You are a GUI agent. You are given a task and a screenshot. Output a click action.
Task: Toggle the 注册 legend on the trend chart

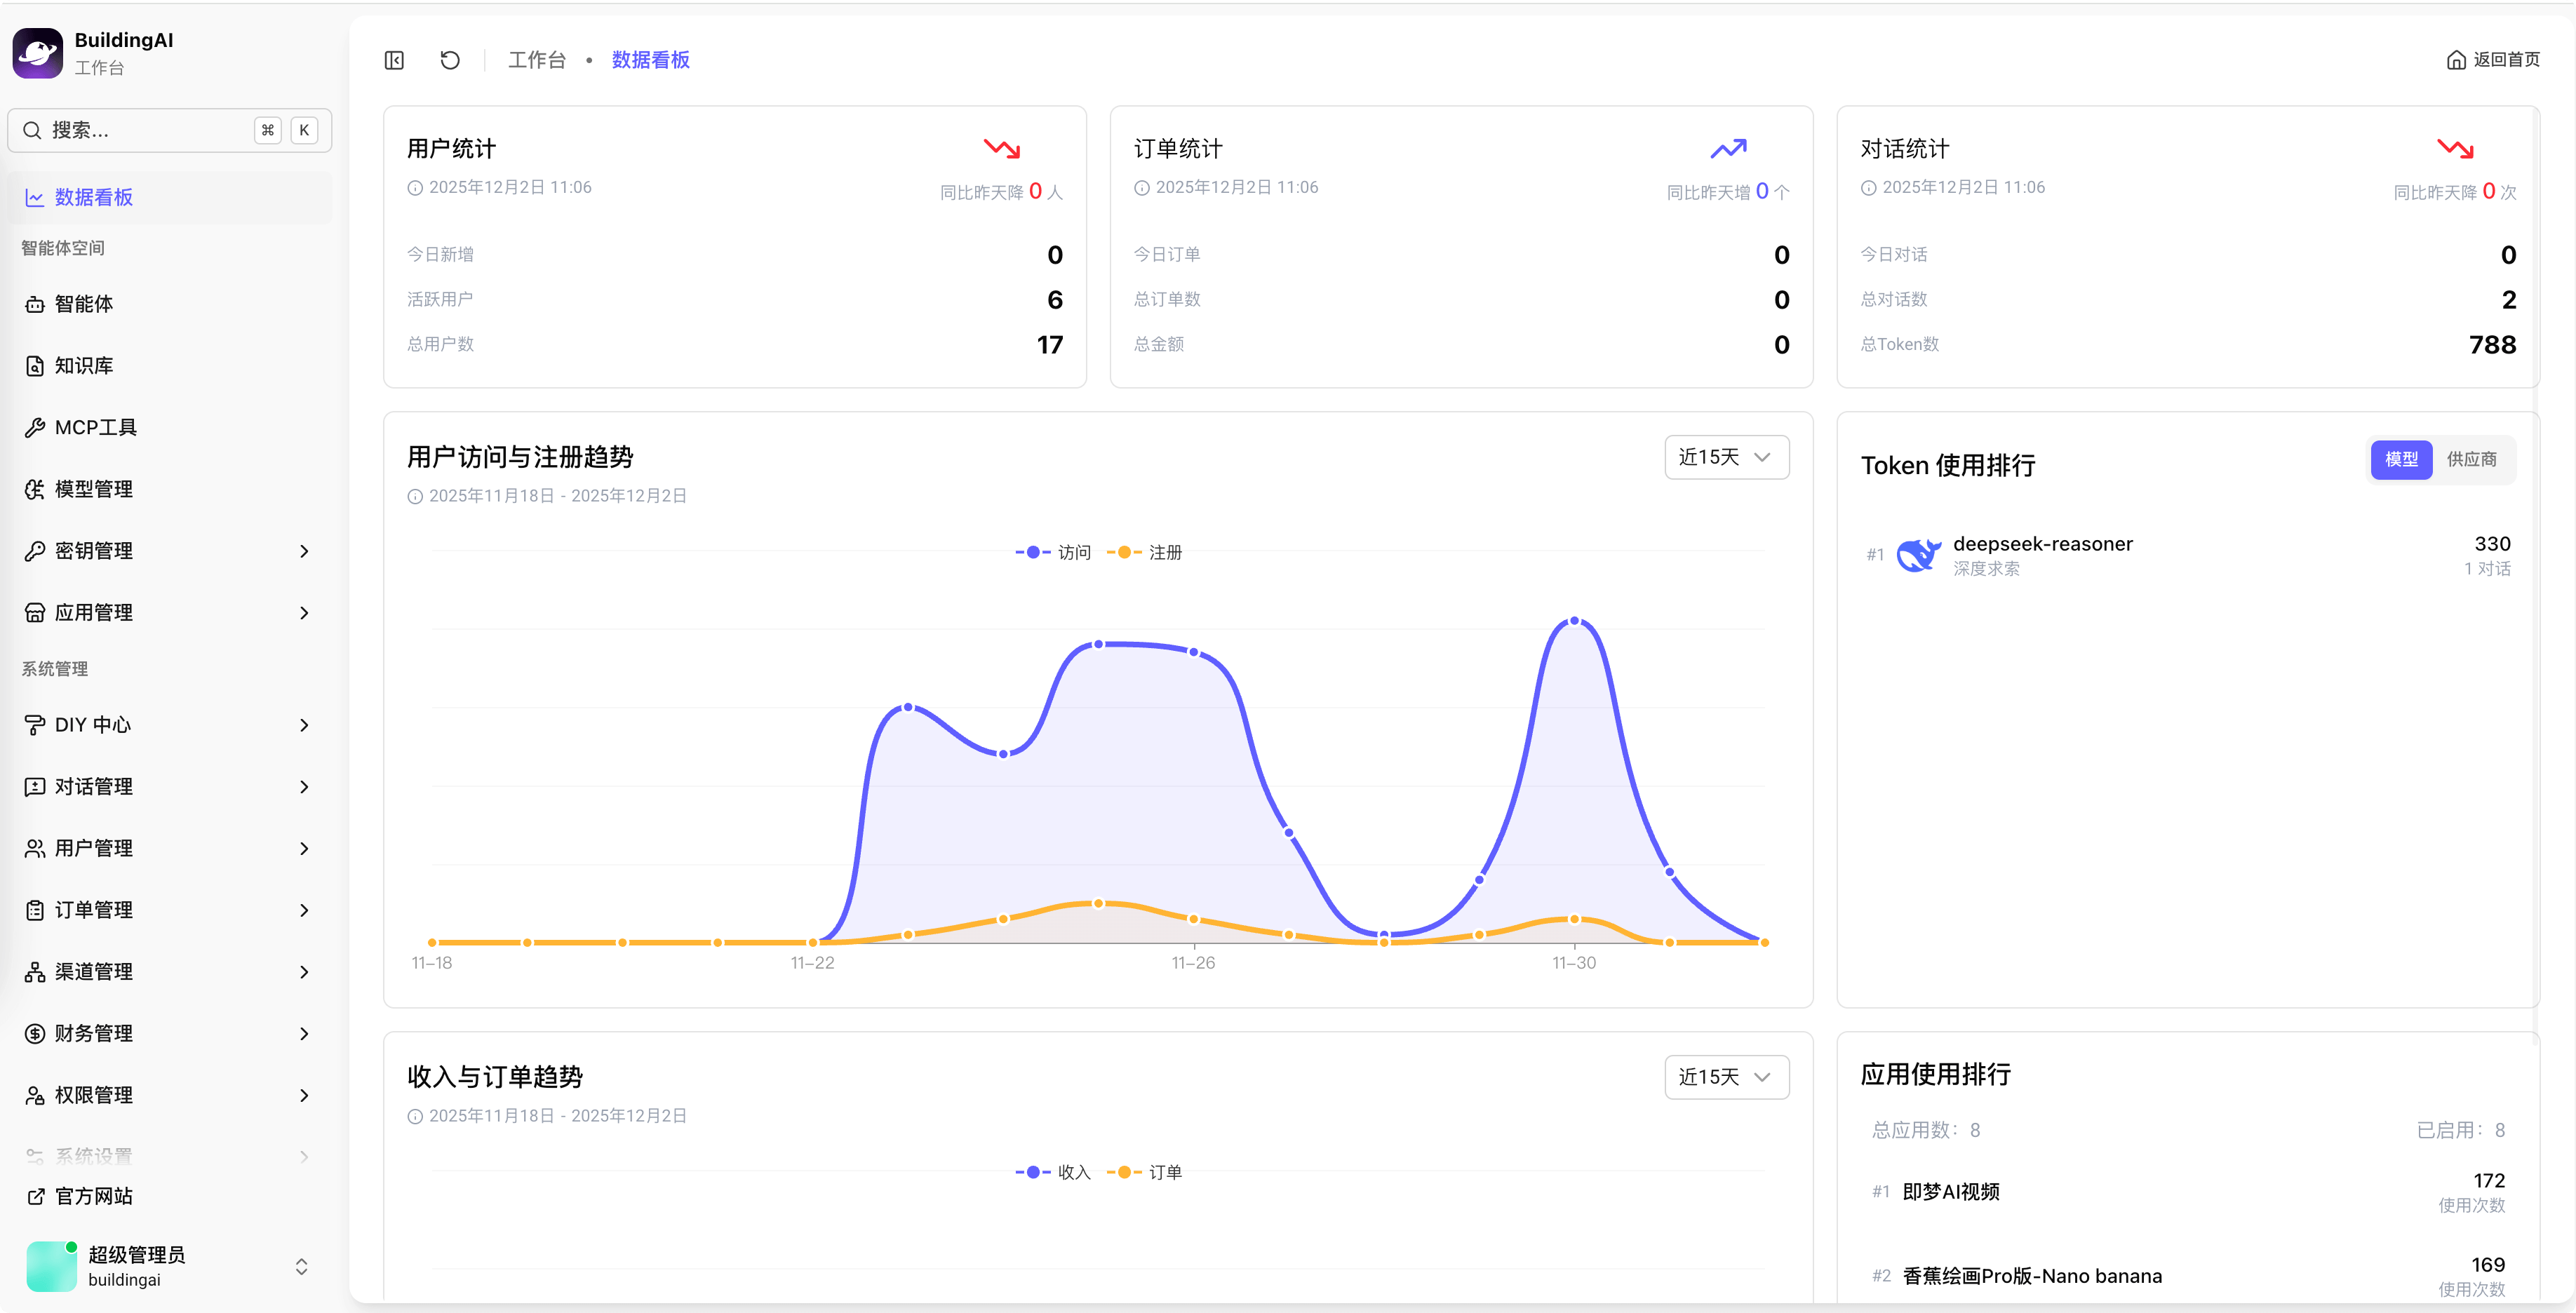[1164, 551]
